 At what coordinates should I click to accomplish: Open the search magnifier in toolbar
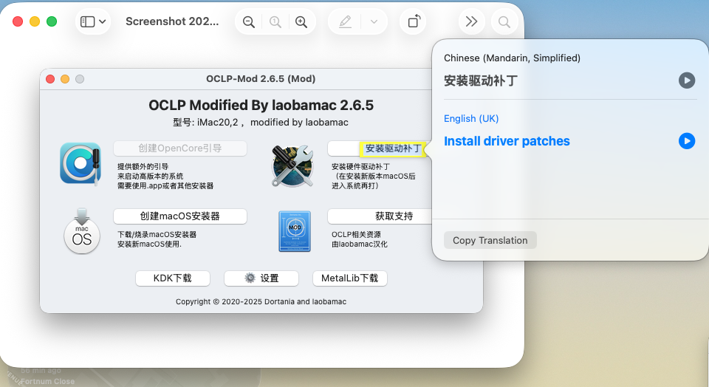(x=504, y=22)
